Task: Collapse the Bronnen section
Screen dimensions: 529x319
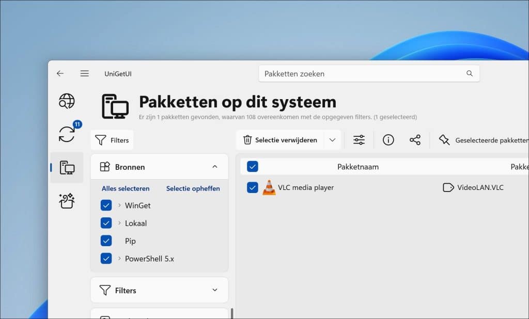Action: tap(215, 166)
